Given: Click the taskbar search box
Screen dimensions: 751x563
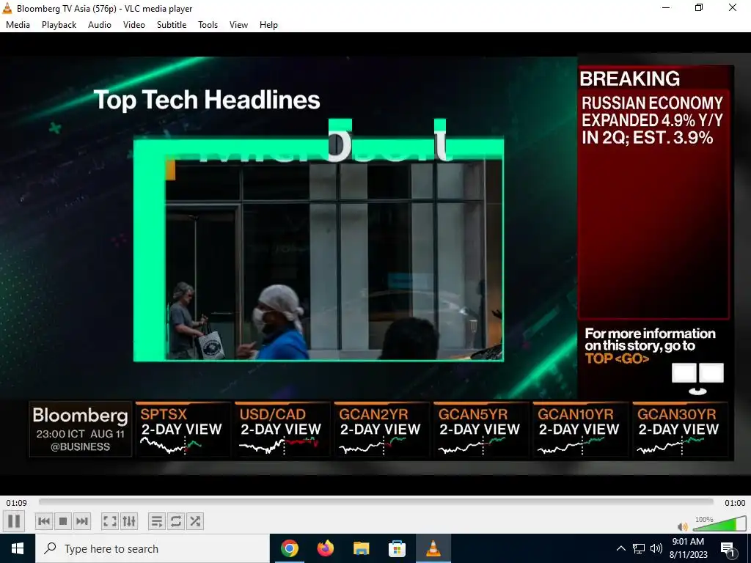Looking at the screenshot, I should coord(153,548).
